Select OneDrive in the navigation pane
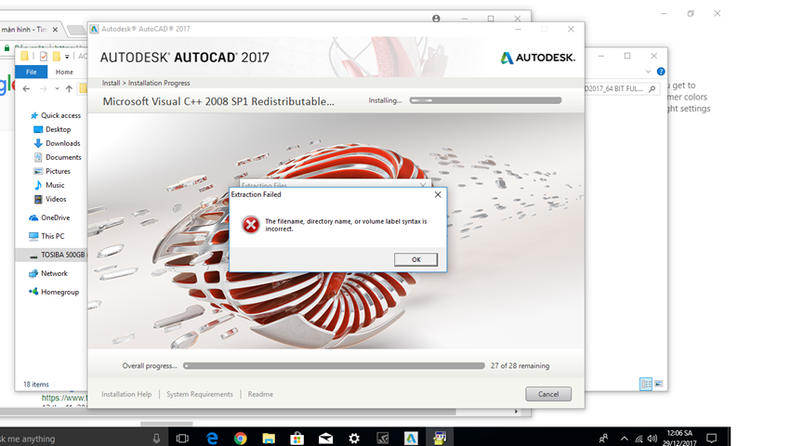The height and width of the screenshot is (446, 790). pos(56,217)
